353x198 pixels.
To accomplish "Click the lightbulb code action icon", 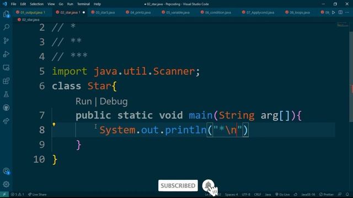I will click(54, 124).
